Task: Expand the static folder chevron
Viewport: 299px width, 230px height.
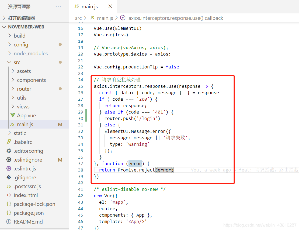Action: [x=9, y=133]
